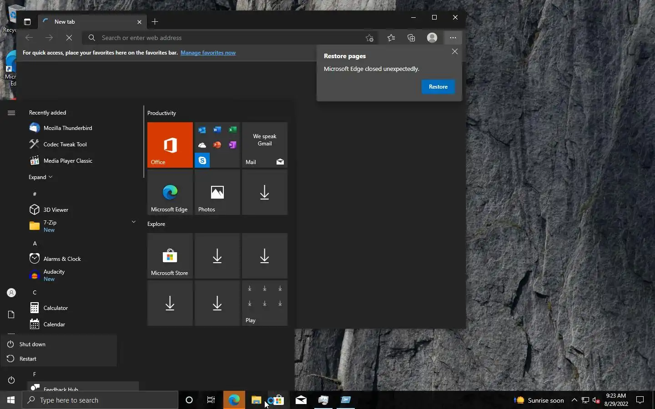Viewport: 655px width, 409px height.
Task: Click the Edge profile avatar
Action: 432,38
